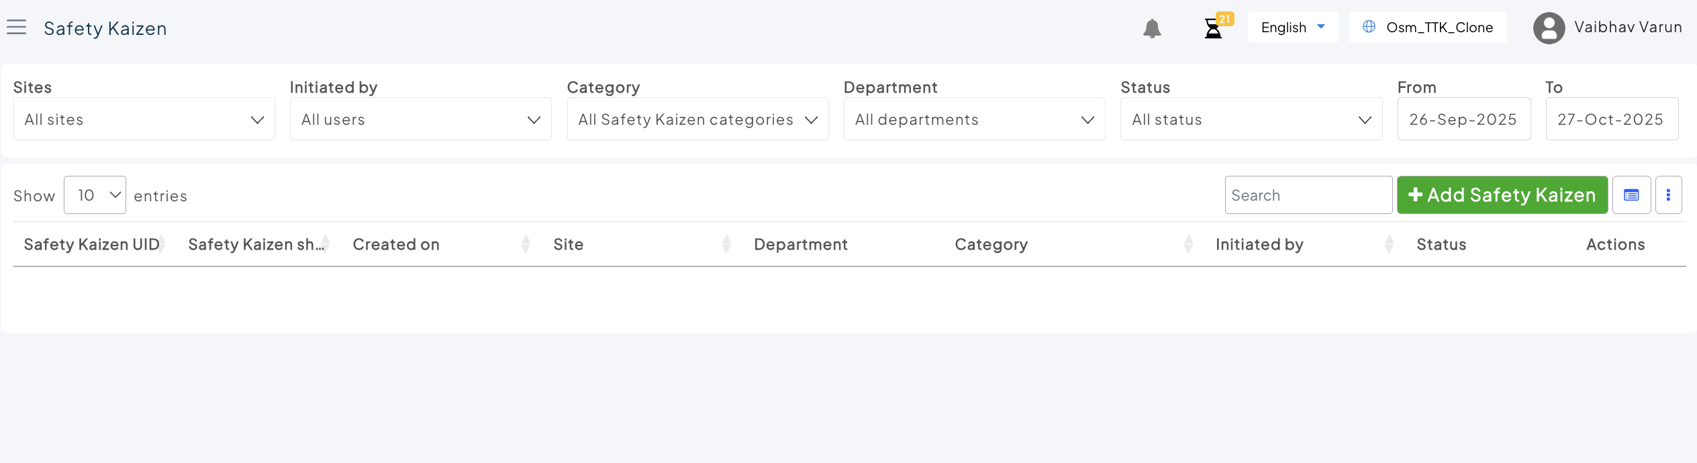Open the hourglass pending tasks icon

(x=1213, y=28)
